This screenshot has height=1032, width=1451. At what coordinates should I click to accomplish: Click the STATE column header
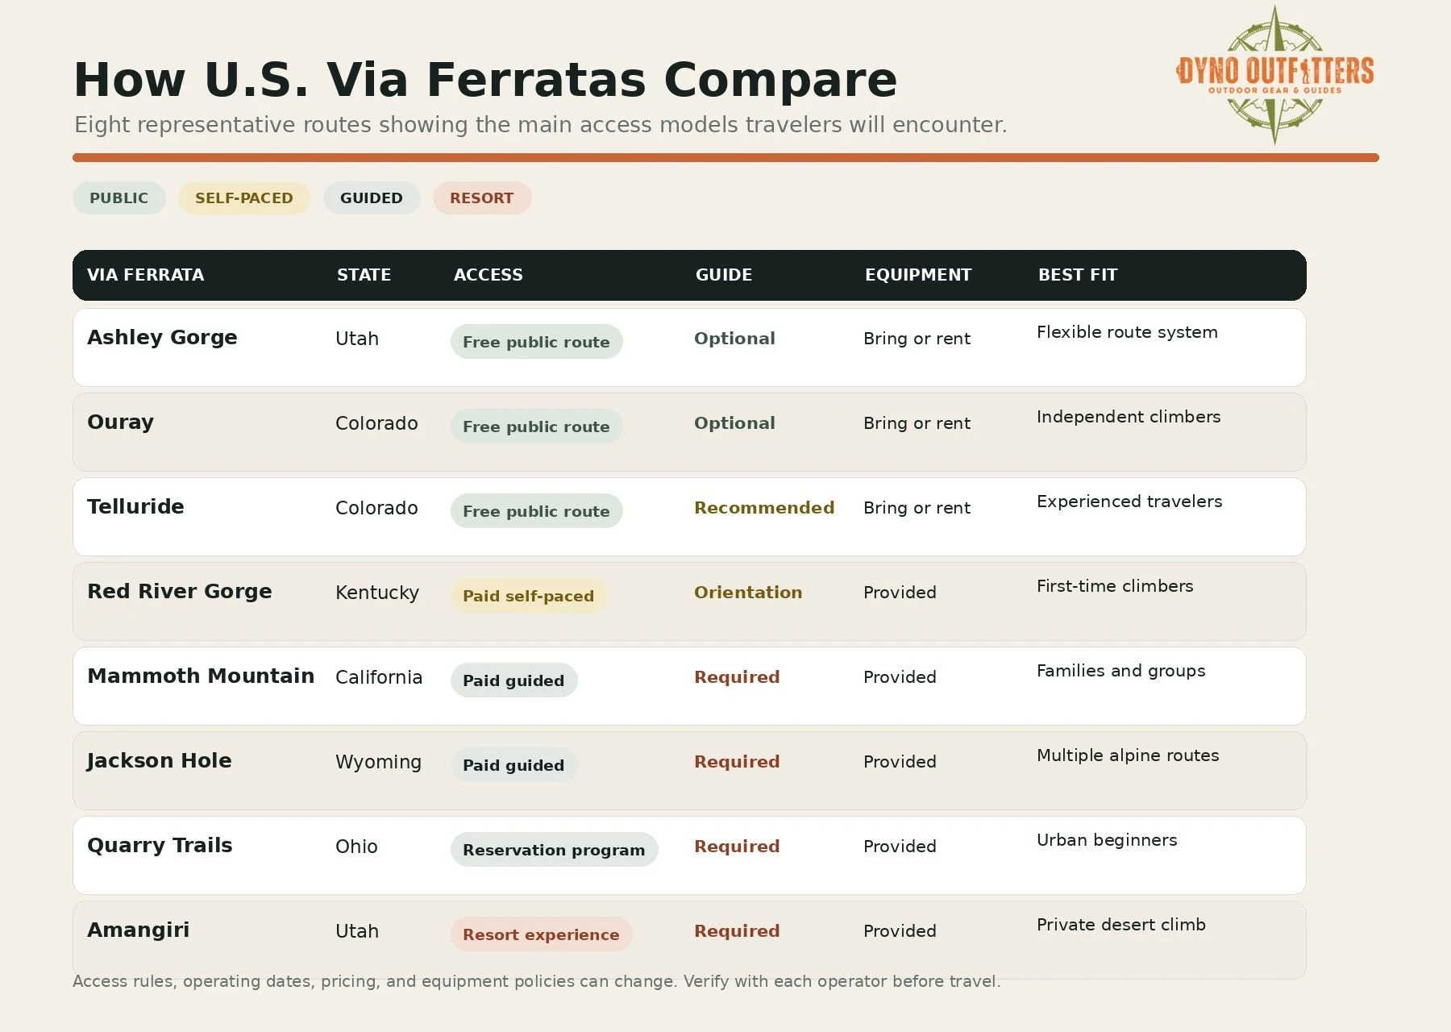364,275
